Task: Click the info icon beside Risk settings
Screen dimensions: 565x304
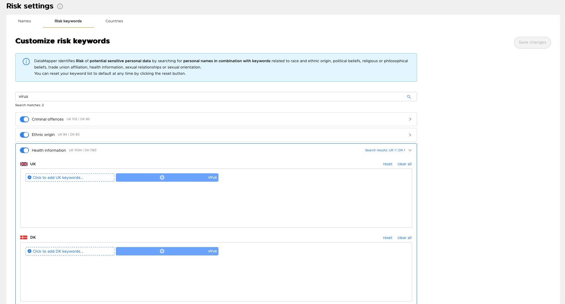Action: point(60,6)
